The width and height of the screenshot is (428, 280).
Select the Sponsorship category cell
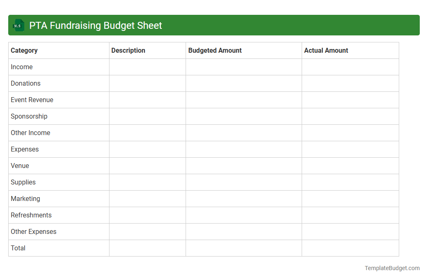point(29,116)
